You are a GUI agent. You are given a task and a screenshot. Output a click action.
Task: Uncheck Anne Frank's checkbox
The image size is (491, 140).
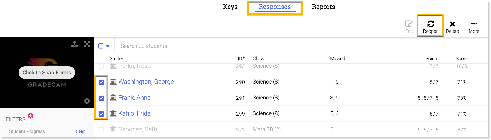101,98
